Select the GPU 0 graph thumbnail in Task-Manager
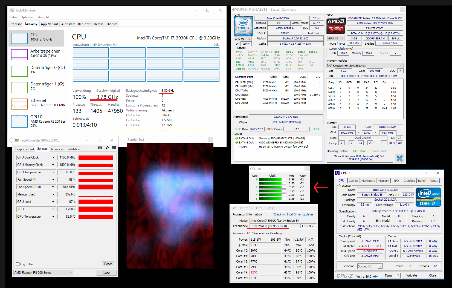The width and height of the screenshot is (452, 288). coord(19,121)
